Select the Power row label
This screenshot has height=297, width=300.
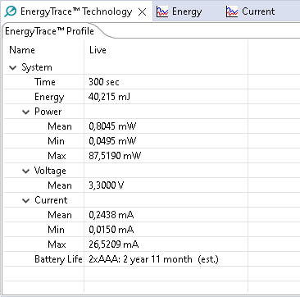(48, 112)
